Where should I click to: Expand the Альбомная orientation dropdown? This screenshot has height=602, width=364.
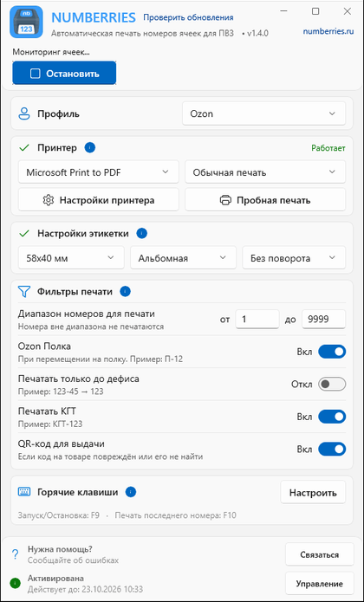(183, 258)
